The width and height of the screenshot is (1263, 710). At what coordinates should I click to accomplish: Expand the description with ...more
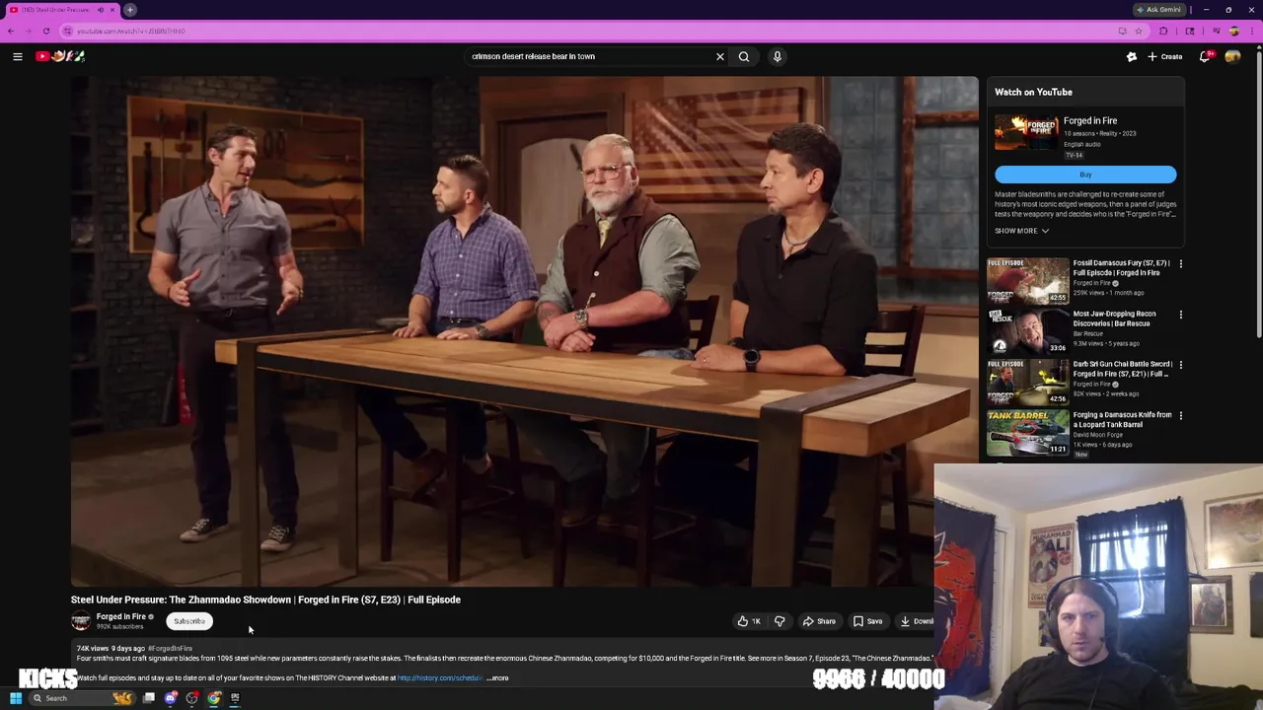click(498, 677)
